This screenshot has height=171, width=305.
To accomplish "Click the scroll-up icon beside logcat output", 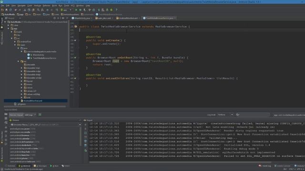I will [x=85, y=124].
